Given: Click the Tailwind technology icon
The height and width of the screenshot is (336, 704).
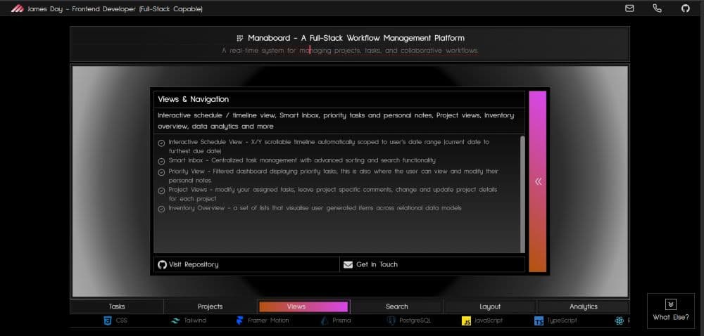Looking at the screenshot, I should (x=175, y=321).
